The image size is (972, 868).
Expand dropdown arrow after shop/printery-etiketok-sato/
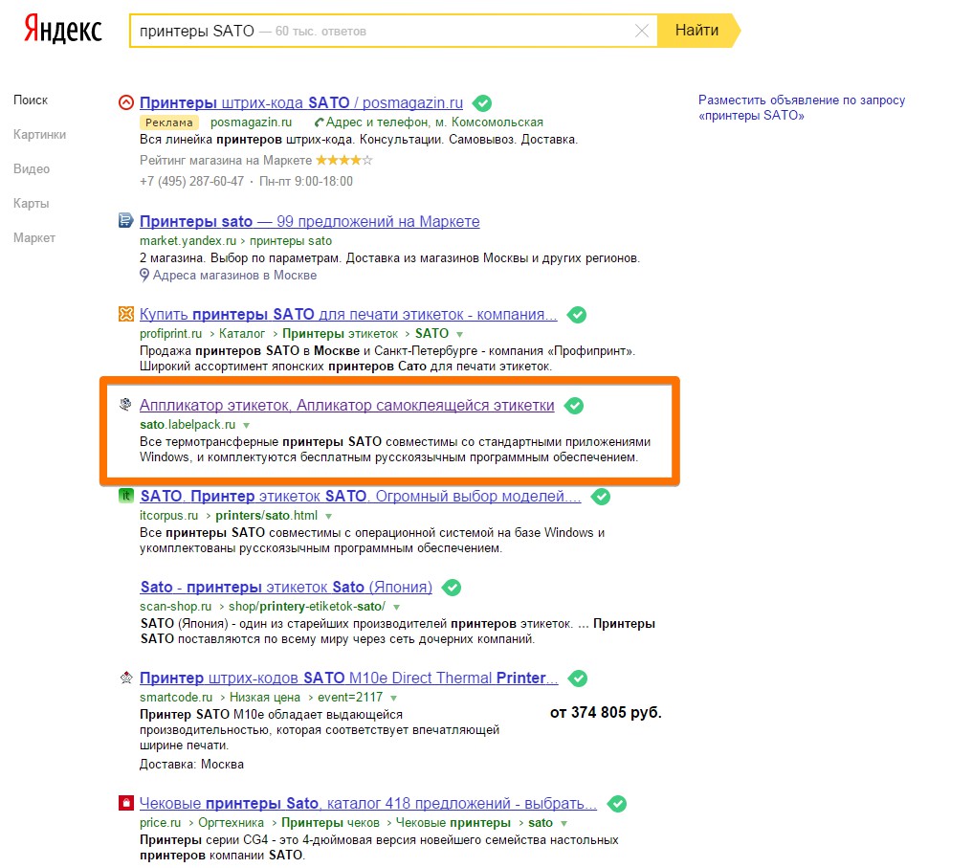(397, 607)
